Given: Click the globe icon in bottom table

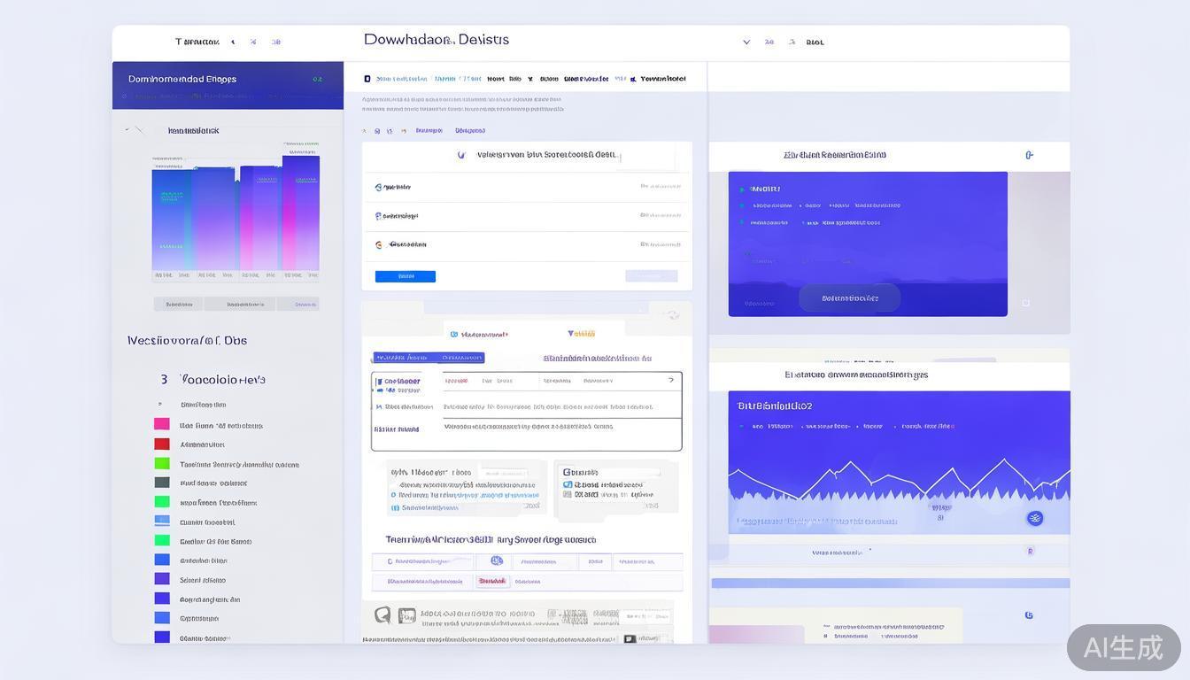Looking at the screenshot, I should point(497,560).
